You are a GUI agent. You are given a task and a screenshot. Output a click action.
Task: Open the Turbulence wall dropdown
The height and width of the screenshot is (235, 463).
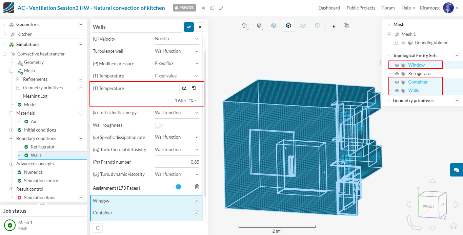point(177,51)
